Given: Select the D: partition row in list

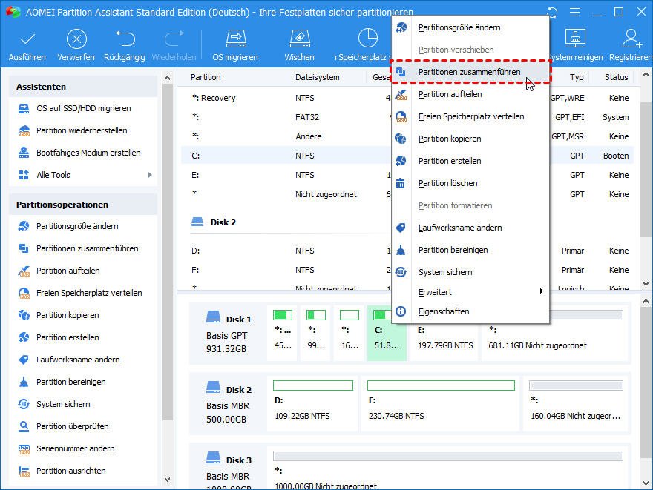Looking at the screenshot, I should tap(286, 251).
